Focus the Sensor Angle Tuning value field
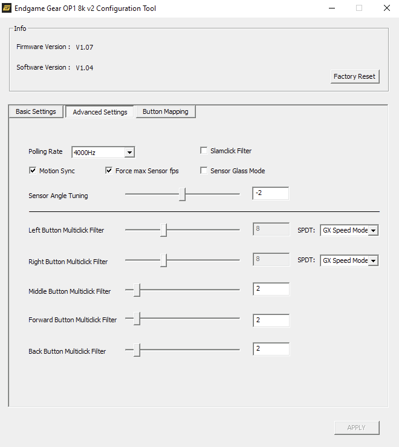 [x=271, y=193]
